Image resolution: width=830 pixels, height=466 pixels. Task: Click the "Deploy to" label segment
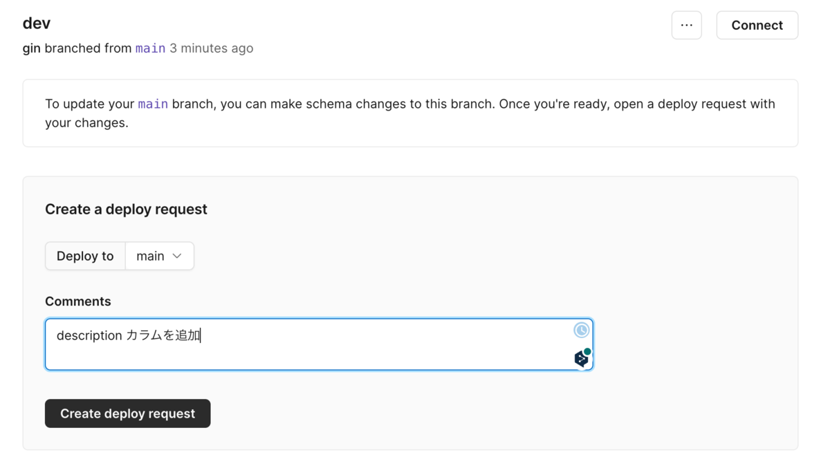tap(85, 256)
